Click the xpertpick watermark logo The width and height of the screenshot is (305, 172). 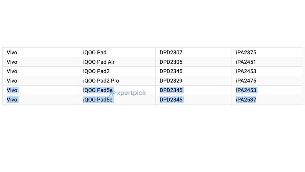tap(128, 93)
